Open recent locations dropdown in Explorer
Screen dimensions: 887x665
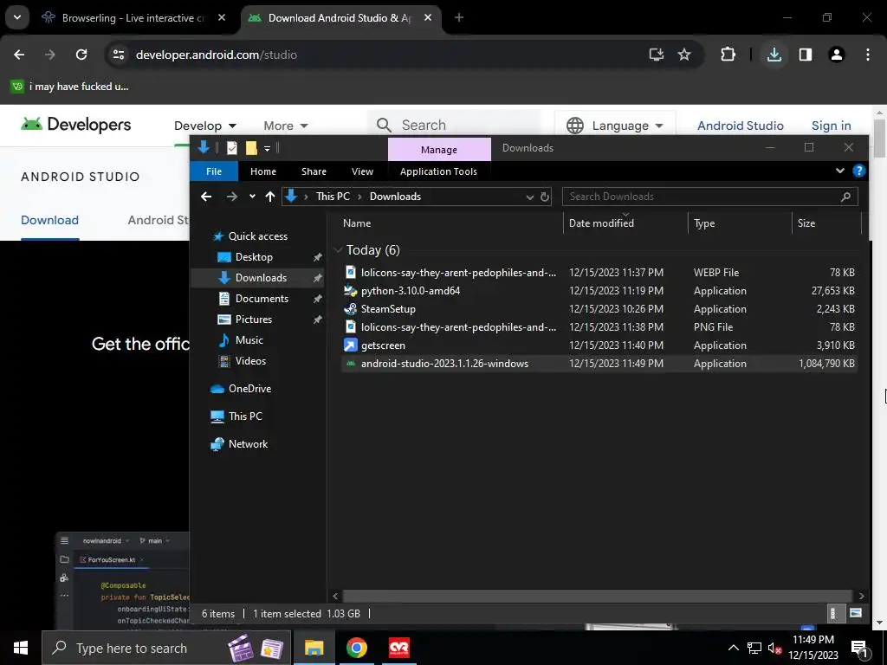point(252,197)
